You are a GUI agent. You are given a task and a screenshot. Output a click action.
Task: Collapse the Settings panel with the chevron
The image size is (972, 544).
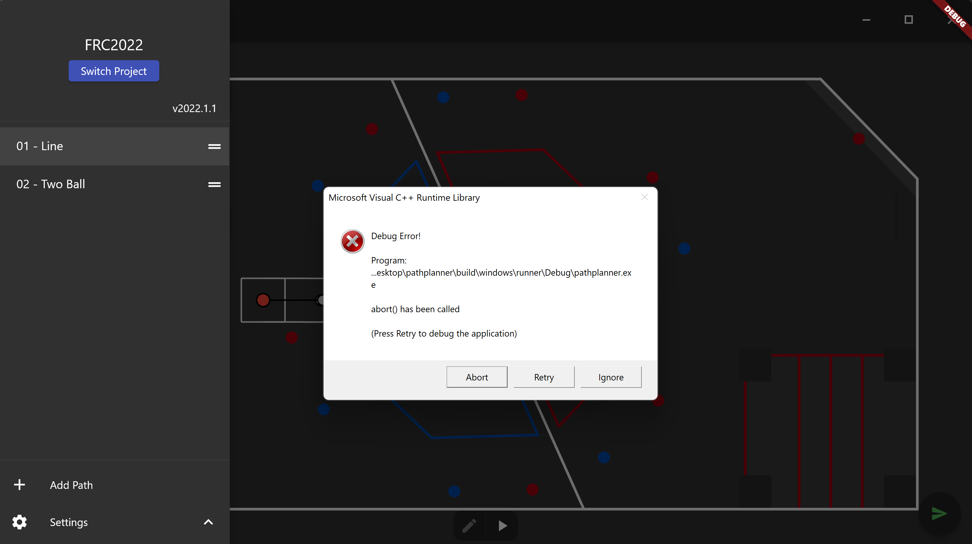[x=208, y=522]
